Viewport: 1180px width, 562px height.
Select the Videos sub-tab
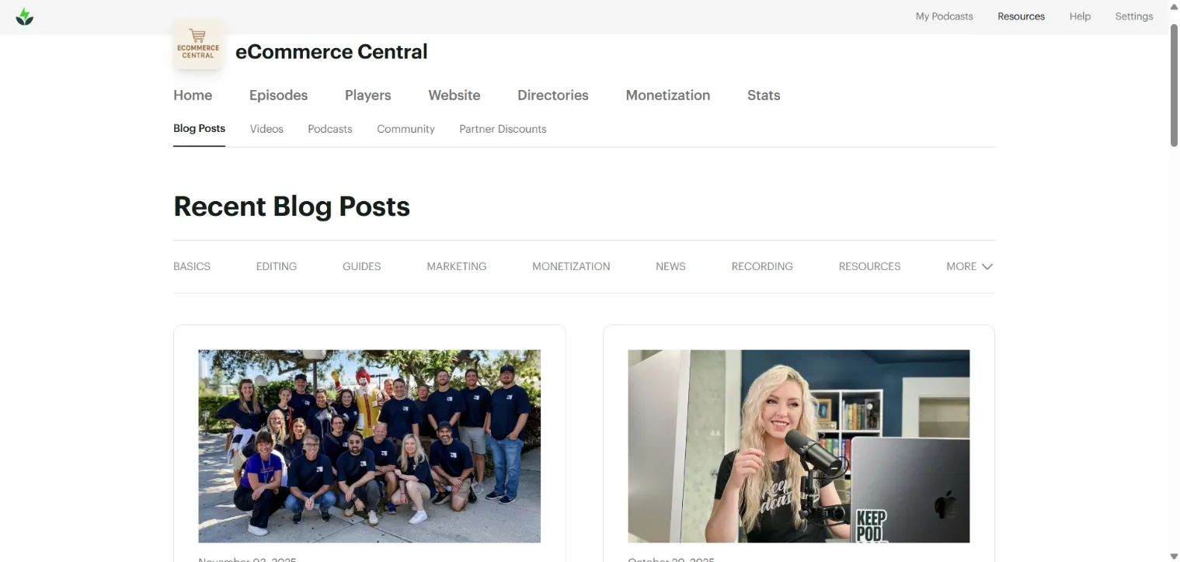point(266,129)
